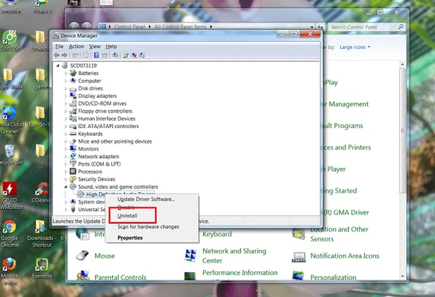Click the Batteries device category icon
Screen dimensions: 435x297
tap(73, 73)
